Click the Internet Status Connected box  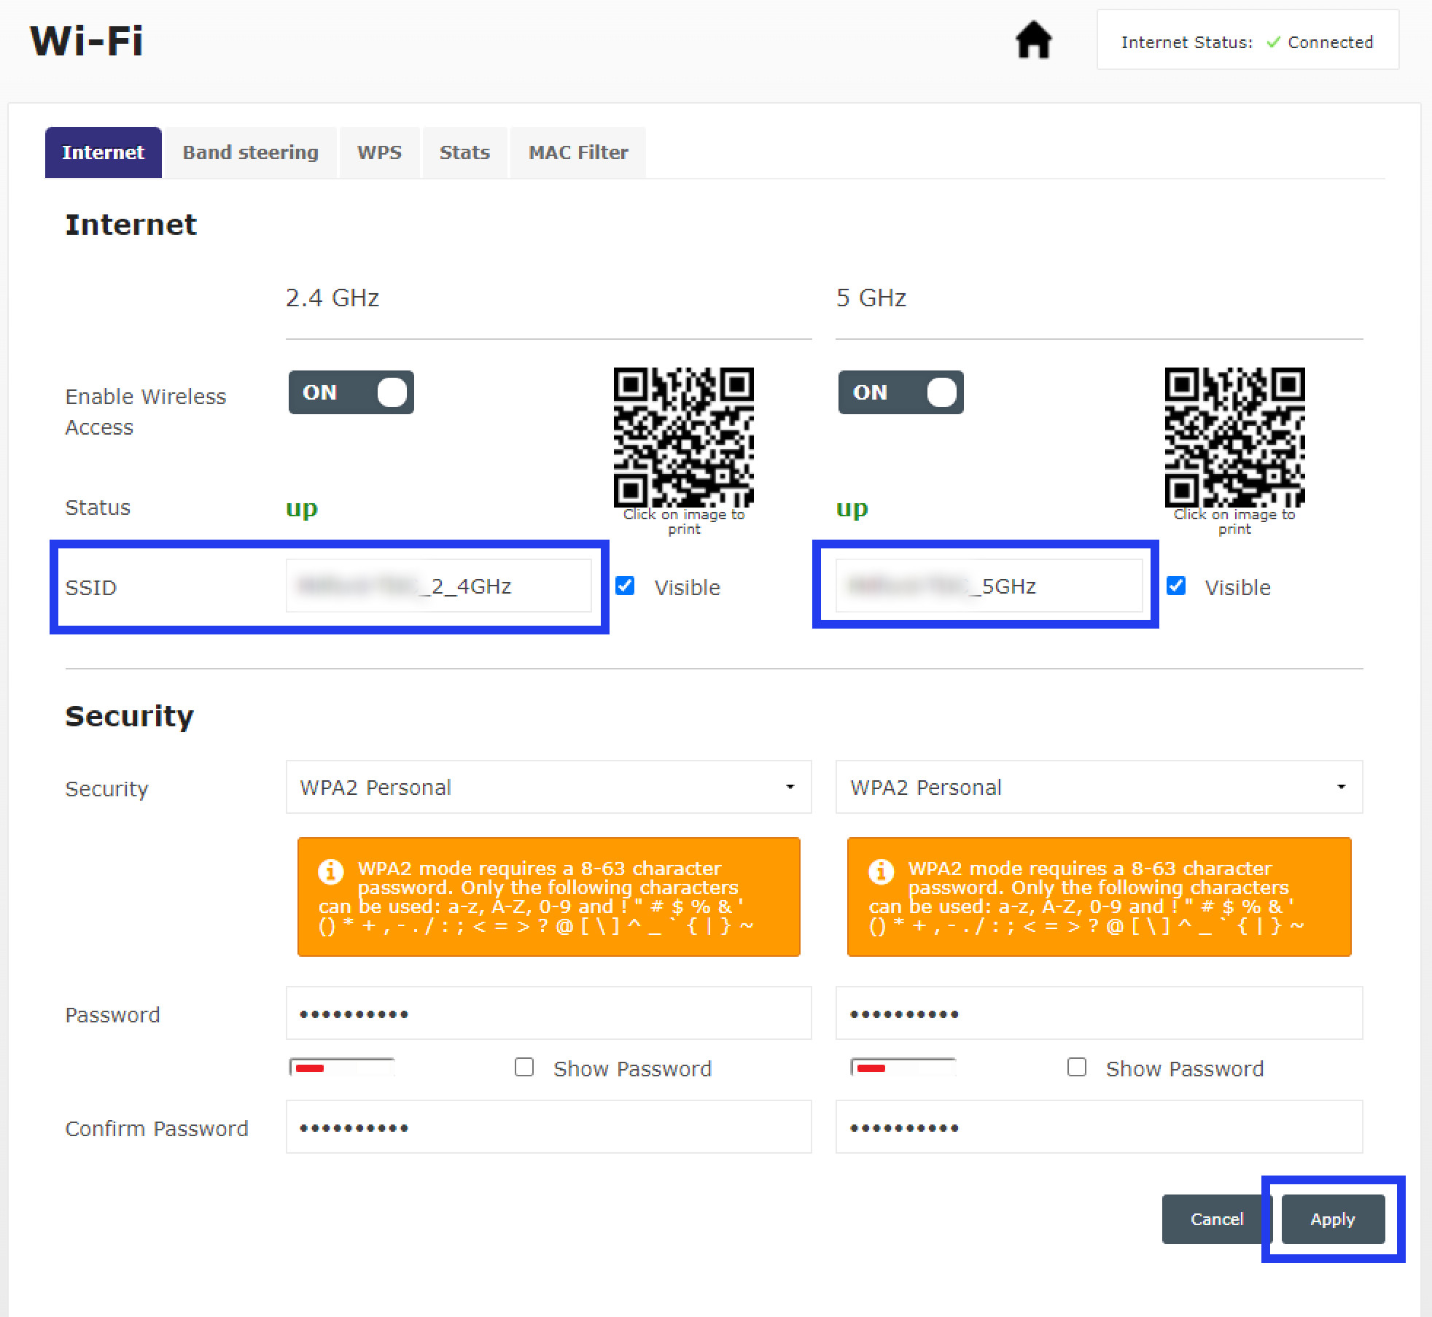(1248, 40)
